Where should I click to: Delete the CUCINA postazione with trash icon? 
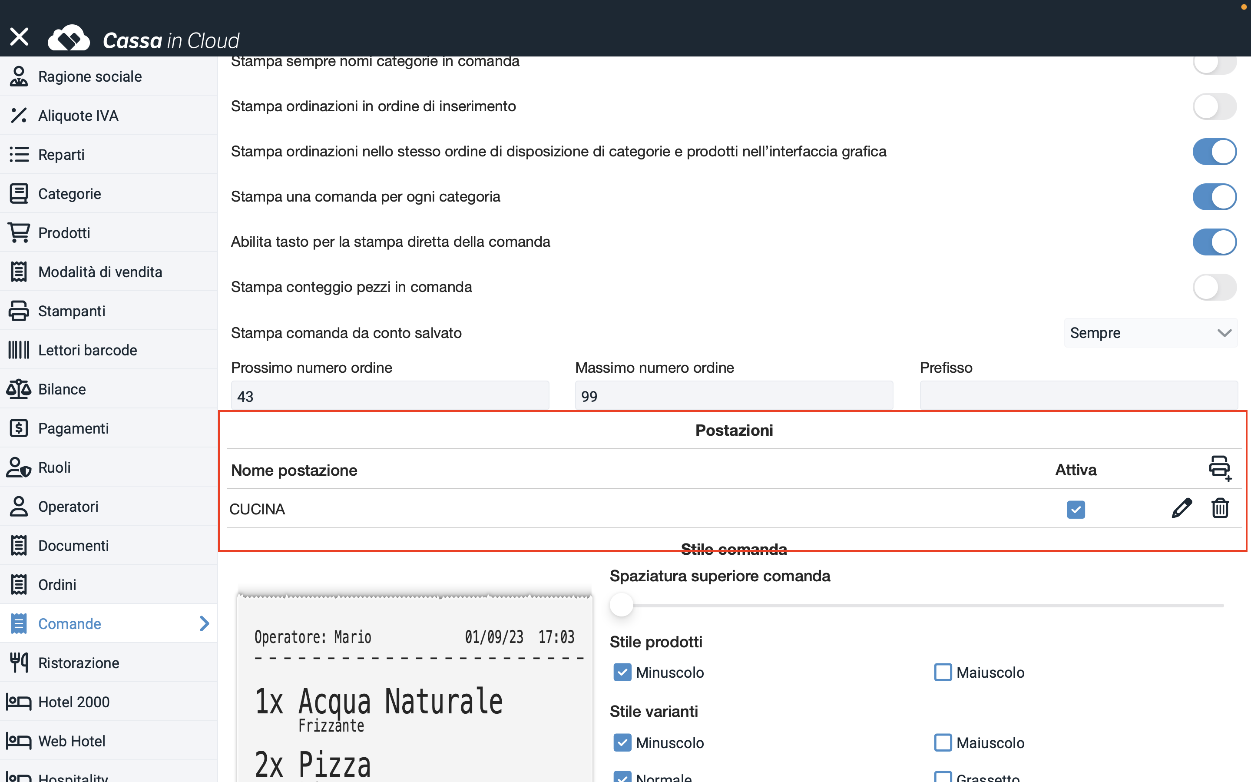1220,508
